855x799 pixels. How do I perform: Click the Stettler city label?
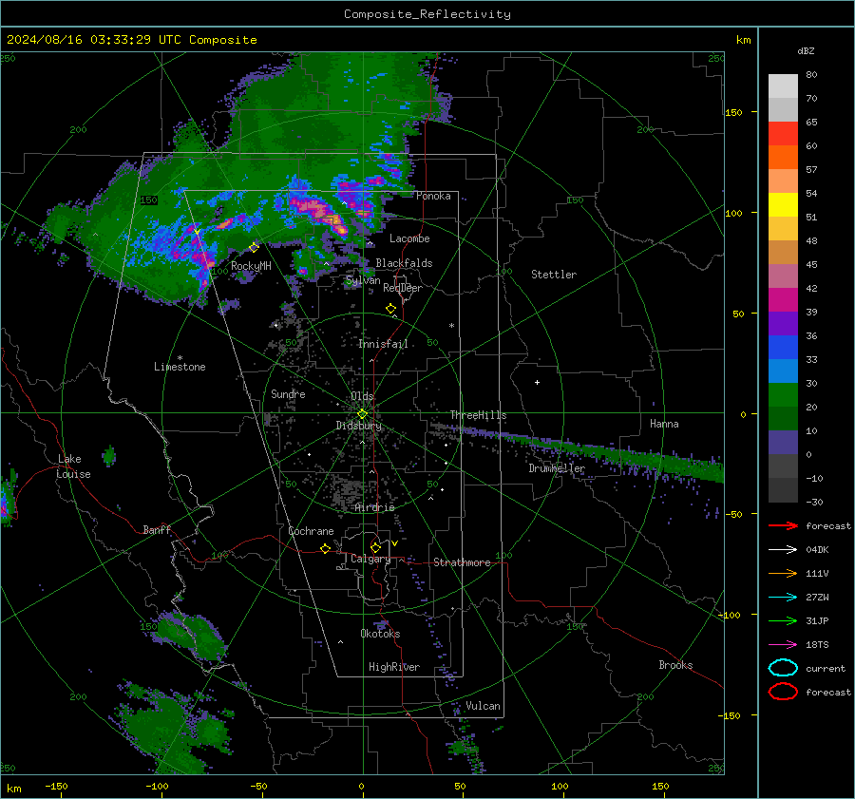[x=554, y=275]
